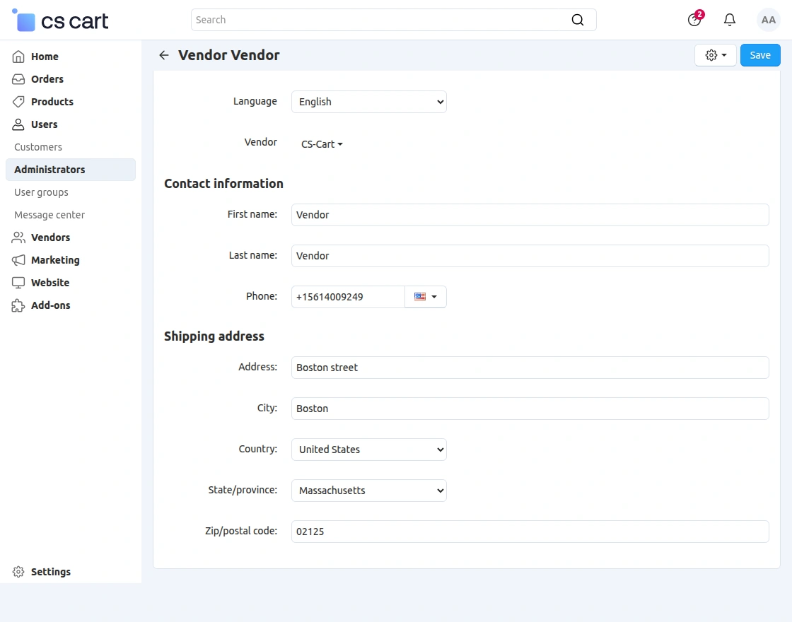The image size is (792, 622).
Task: Open User groups in the sidebar
Action: click(x=41, y=192)
